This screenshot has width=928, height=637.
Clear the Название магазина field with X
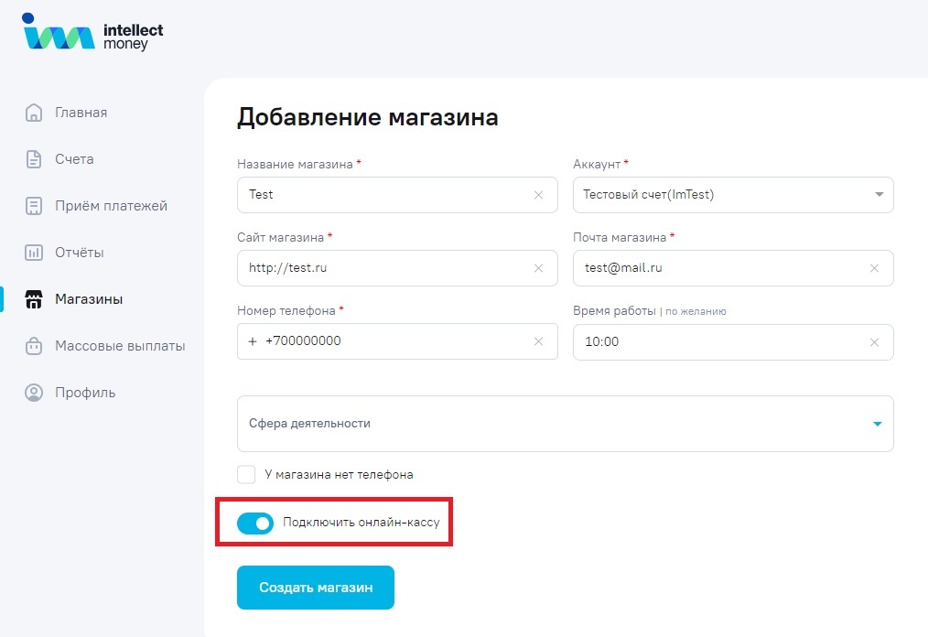[538, 195]
